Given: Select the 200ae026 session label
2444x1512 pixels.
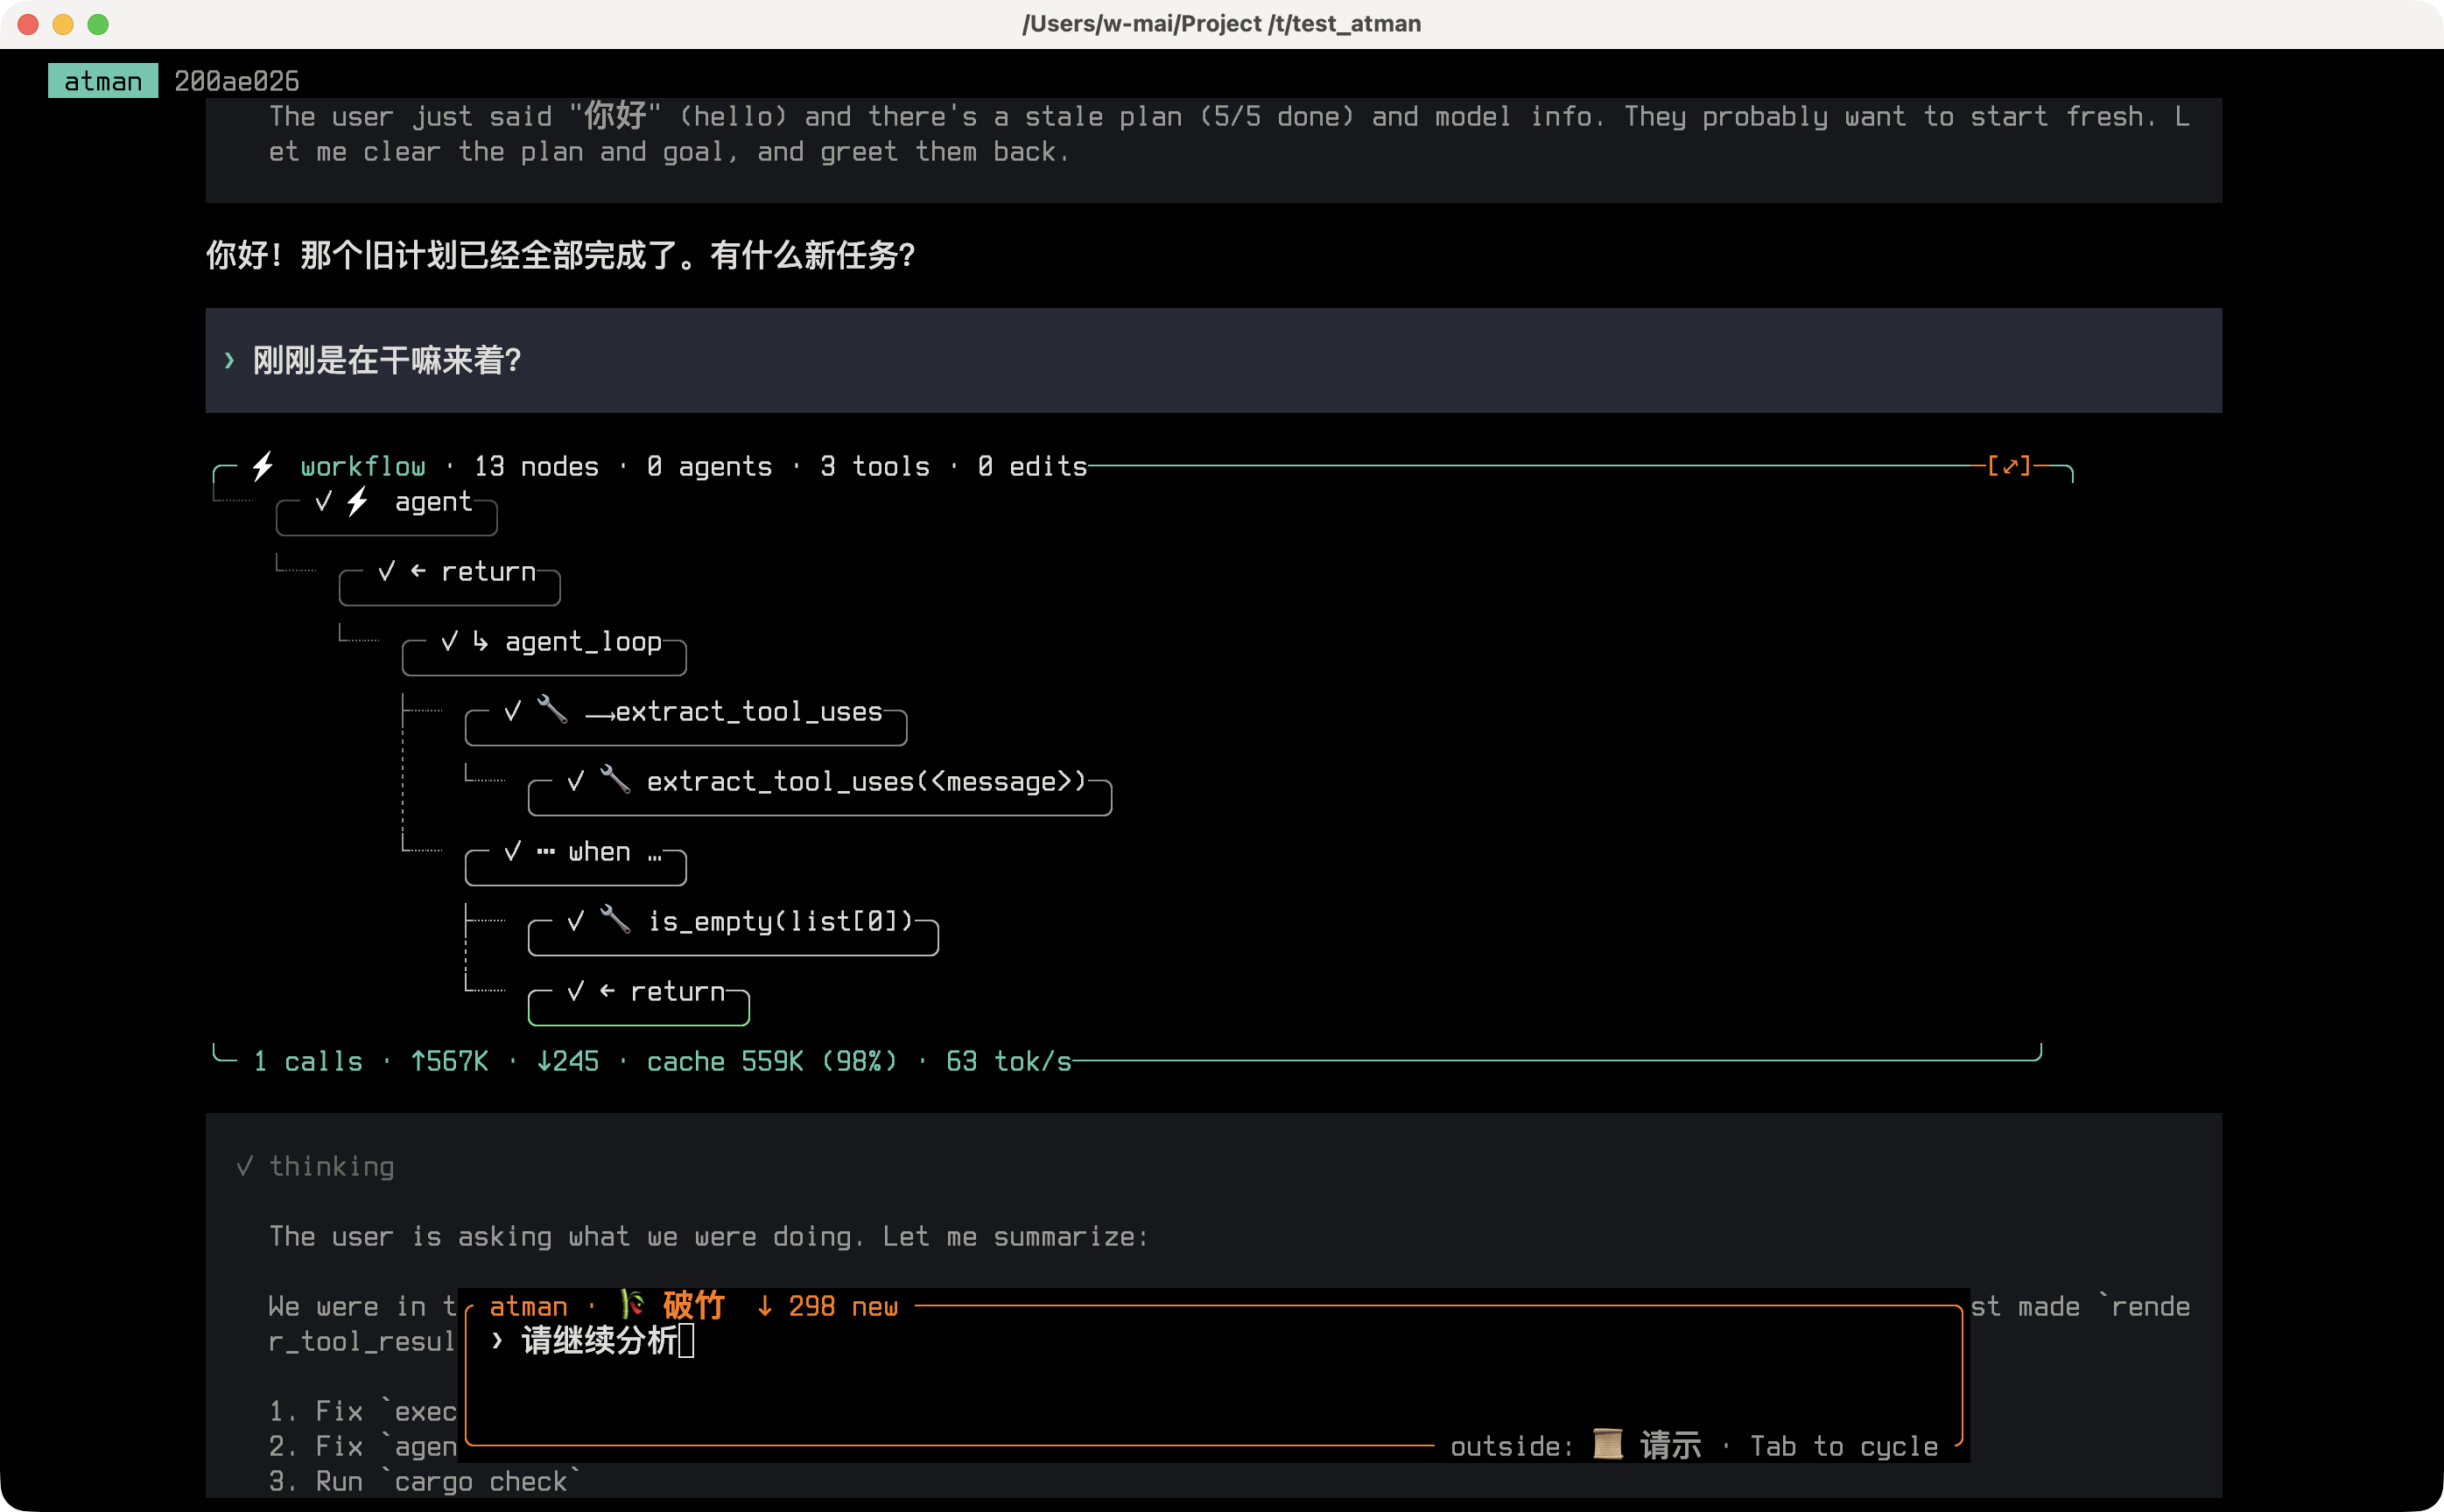Looking at the screenshot, I should [237, 81].
